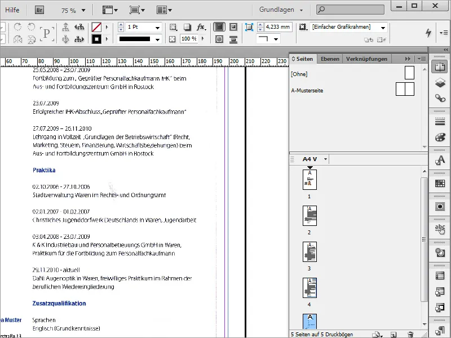Create new page icon in Pages panel
The width and height of the screenshot is (451, 338).
393,335
